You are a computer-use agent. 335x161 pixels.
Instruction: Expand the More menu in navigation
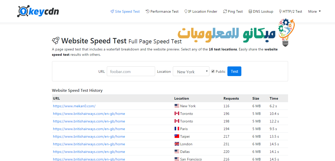(x=314, y=11)
